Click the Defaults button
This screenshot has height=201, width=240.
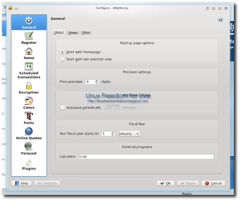tap(47, 183)
